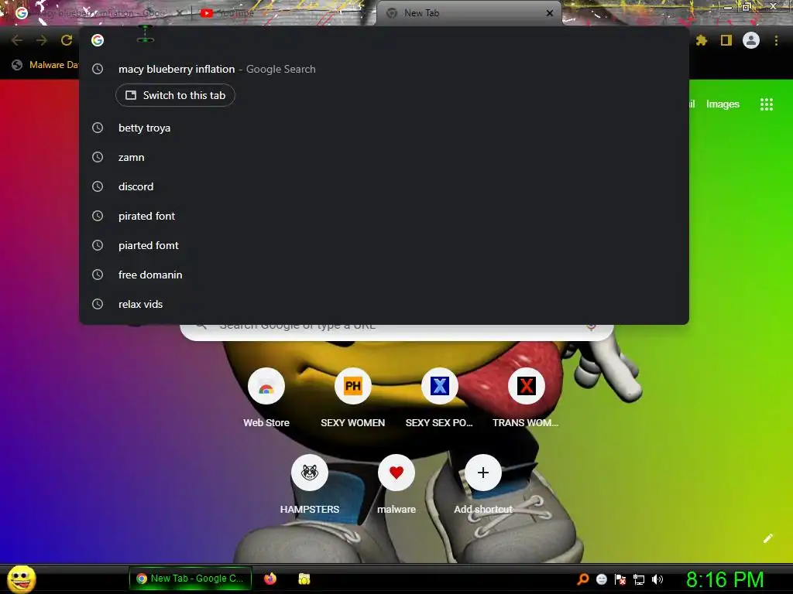The image size is (793, 594).
Task: Open the Google apps grid
Action: point(767,104)
